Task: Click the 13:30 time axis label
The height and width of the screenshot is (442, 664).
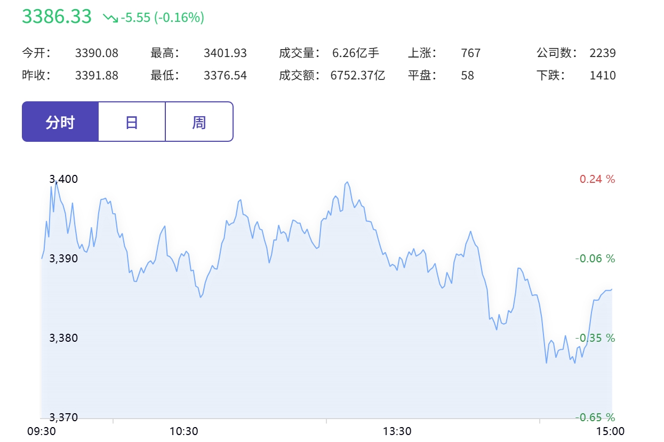Action: coord(397,431)
